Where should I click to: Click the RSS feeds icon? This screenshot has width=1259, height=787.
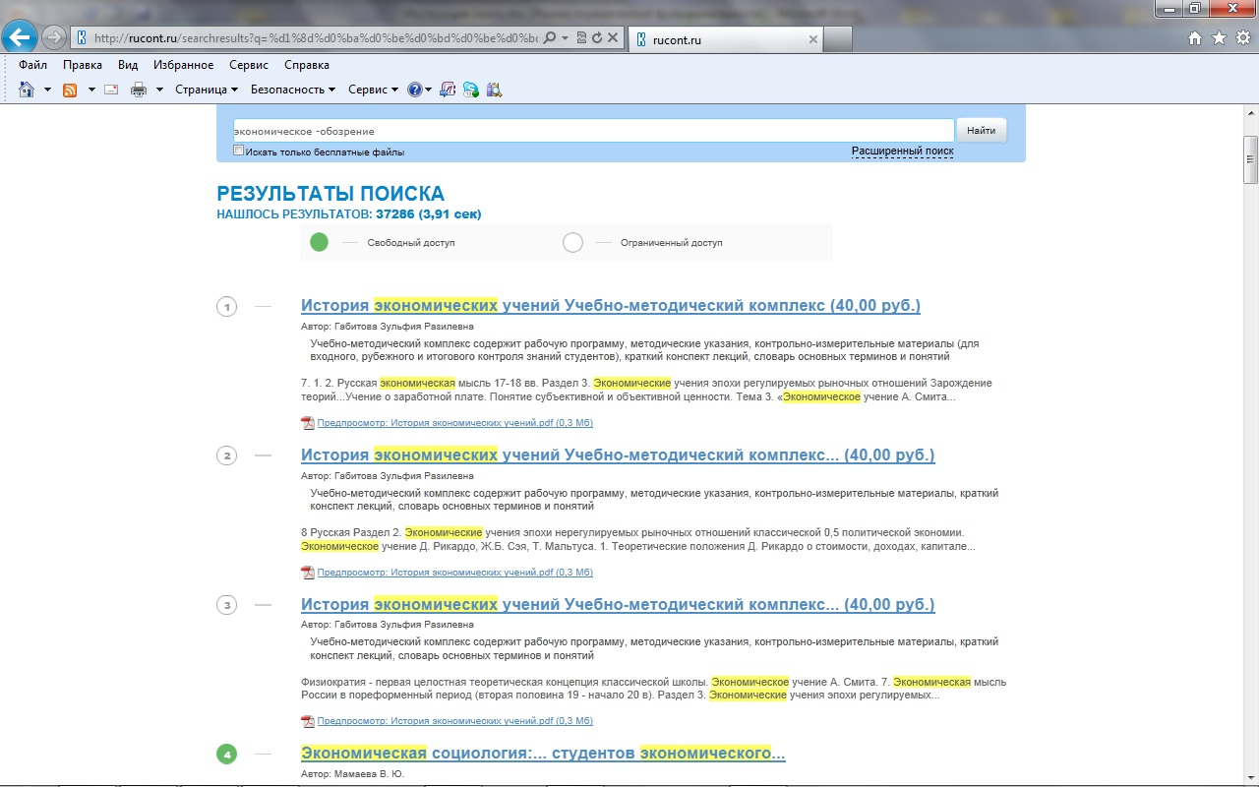point(70,90)
